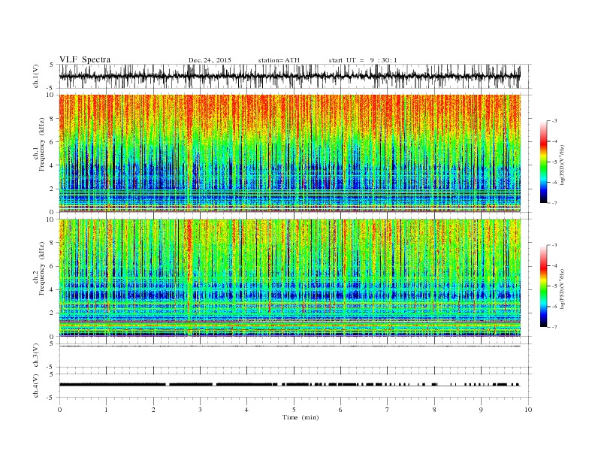Click the time axis tick label "4"

pyautogui.click(x=246, y=410)
